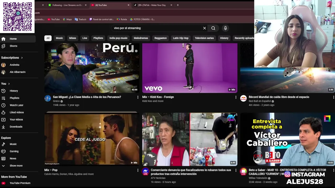Open title San Miguel: ¿La Clase Media o Alta
The image size is (335, 188).
(87, 97)
